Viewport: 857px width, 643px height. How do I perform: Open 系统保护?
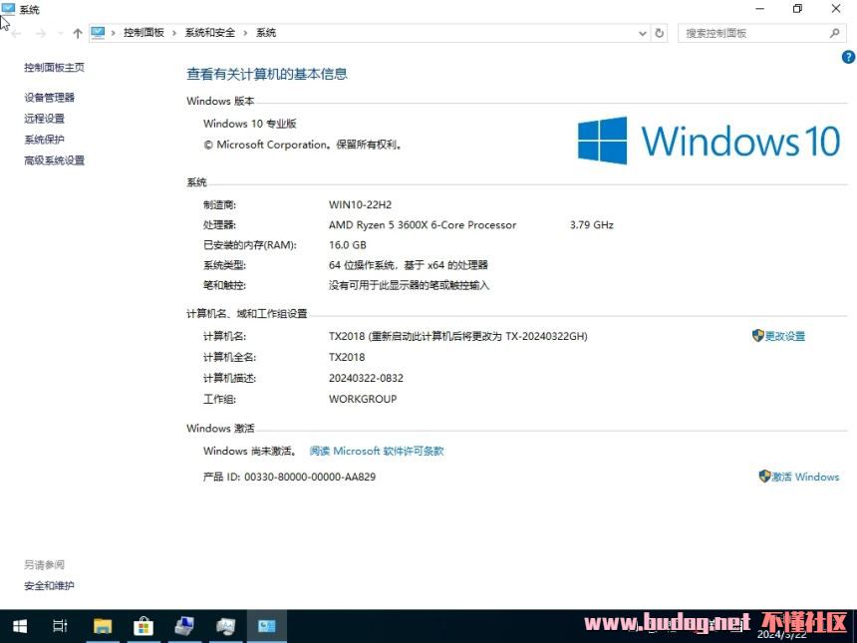pyautogui.click(x=44, y=140)
